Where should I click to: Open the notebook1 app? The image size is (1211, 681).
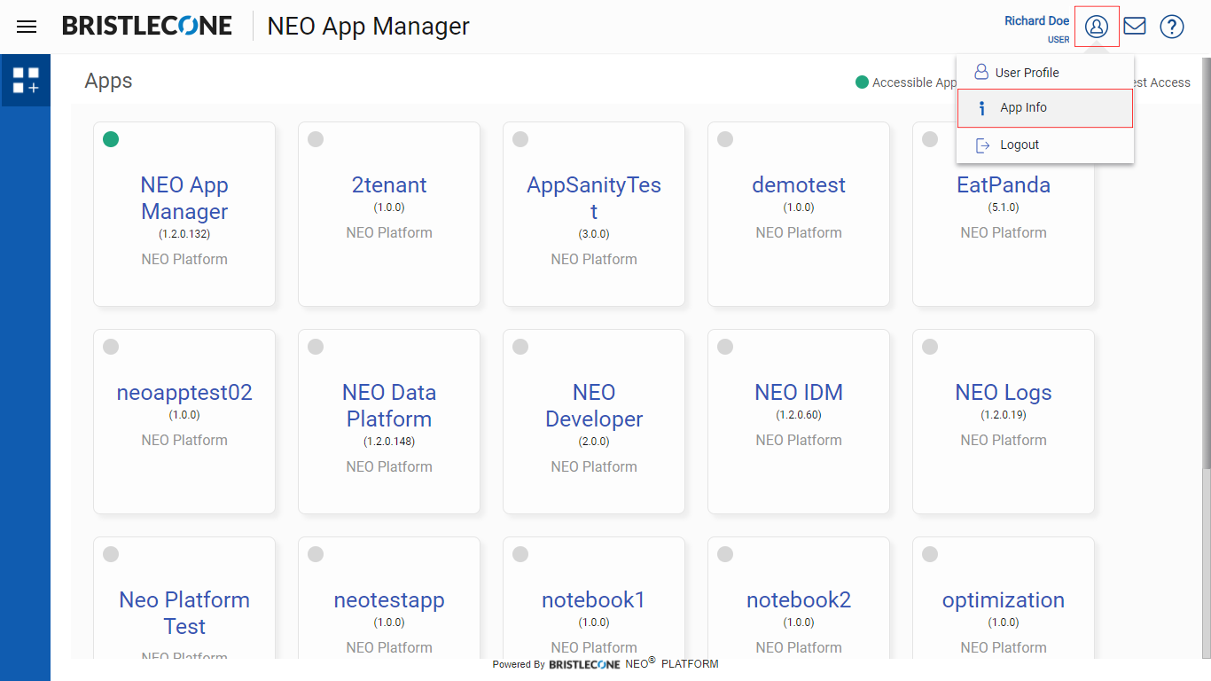(594, 599)
